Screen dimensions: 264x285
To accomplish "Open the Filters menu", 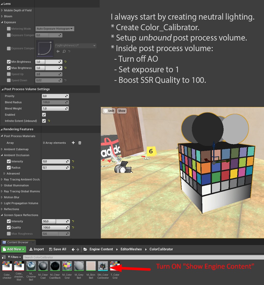I will point(14,257).
